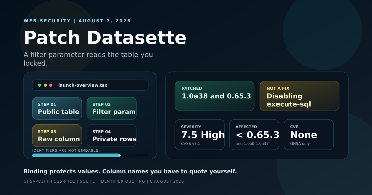Click the 'and 1.0a0-1.0a37' caption
Image resolution: width=372 pixels, height=195 pixels.
point(252,144)
